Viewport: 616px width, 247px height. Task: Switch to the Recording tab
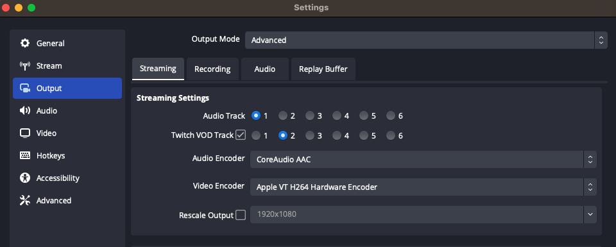[212, 69]
